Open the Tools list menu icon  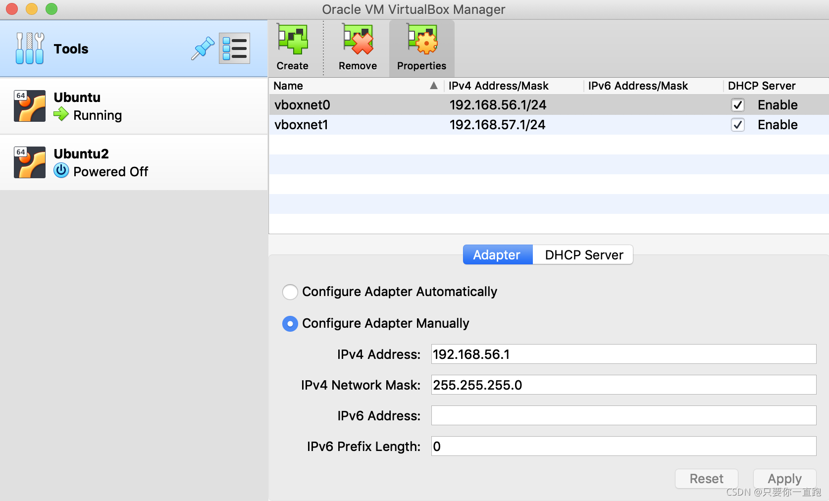[234, 49]
